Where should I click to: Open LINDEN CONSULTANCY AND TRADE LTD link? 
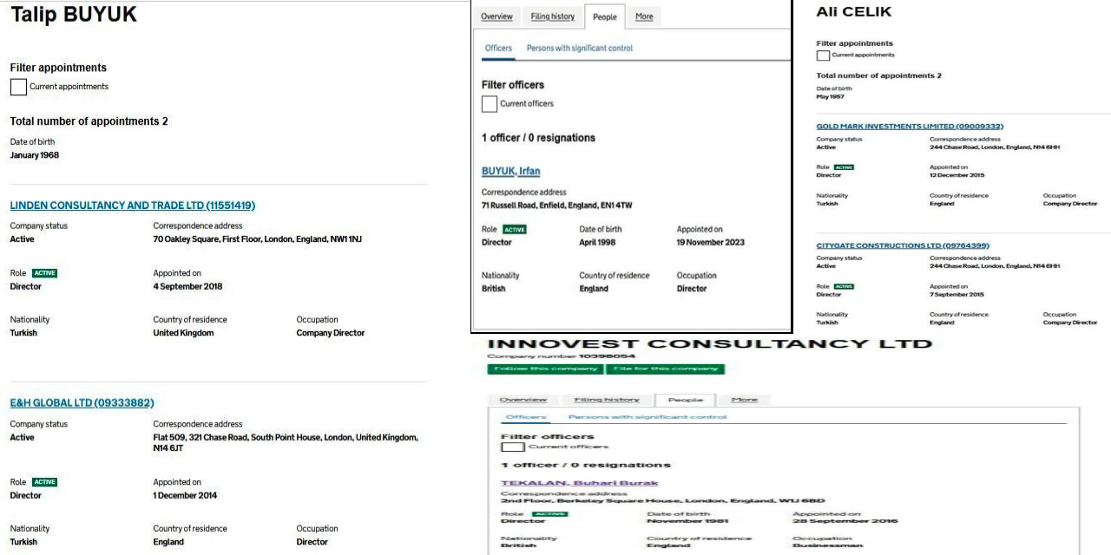pos(132,206)
